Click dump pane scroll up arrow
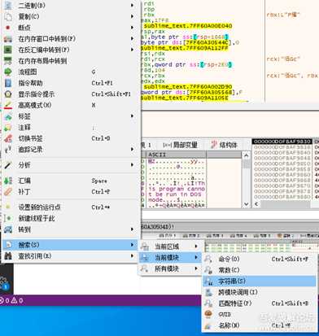This screenshot has width=319, height=336. (246, 155)
